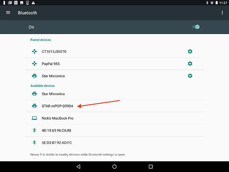Tap the warning triangle notification icon
The width and height of the screenshot is (229, 172).
[x=33, y=3]
